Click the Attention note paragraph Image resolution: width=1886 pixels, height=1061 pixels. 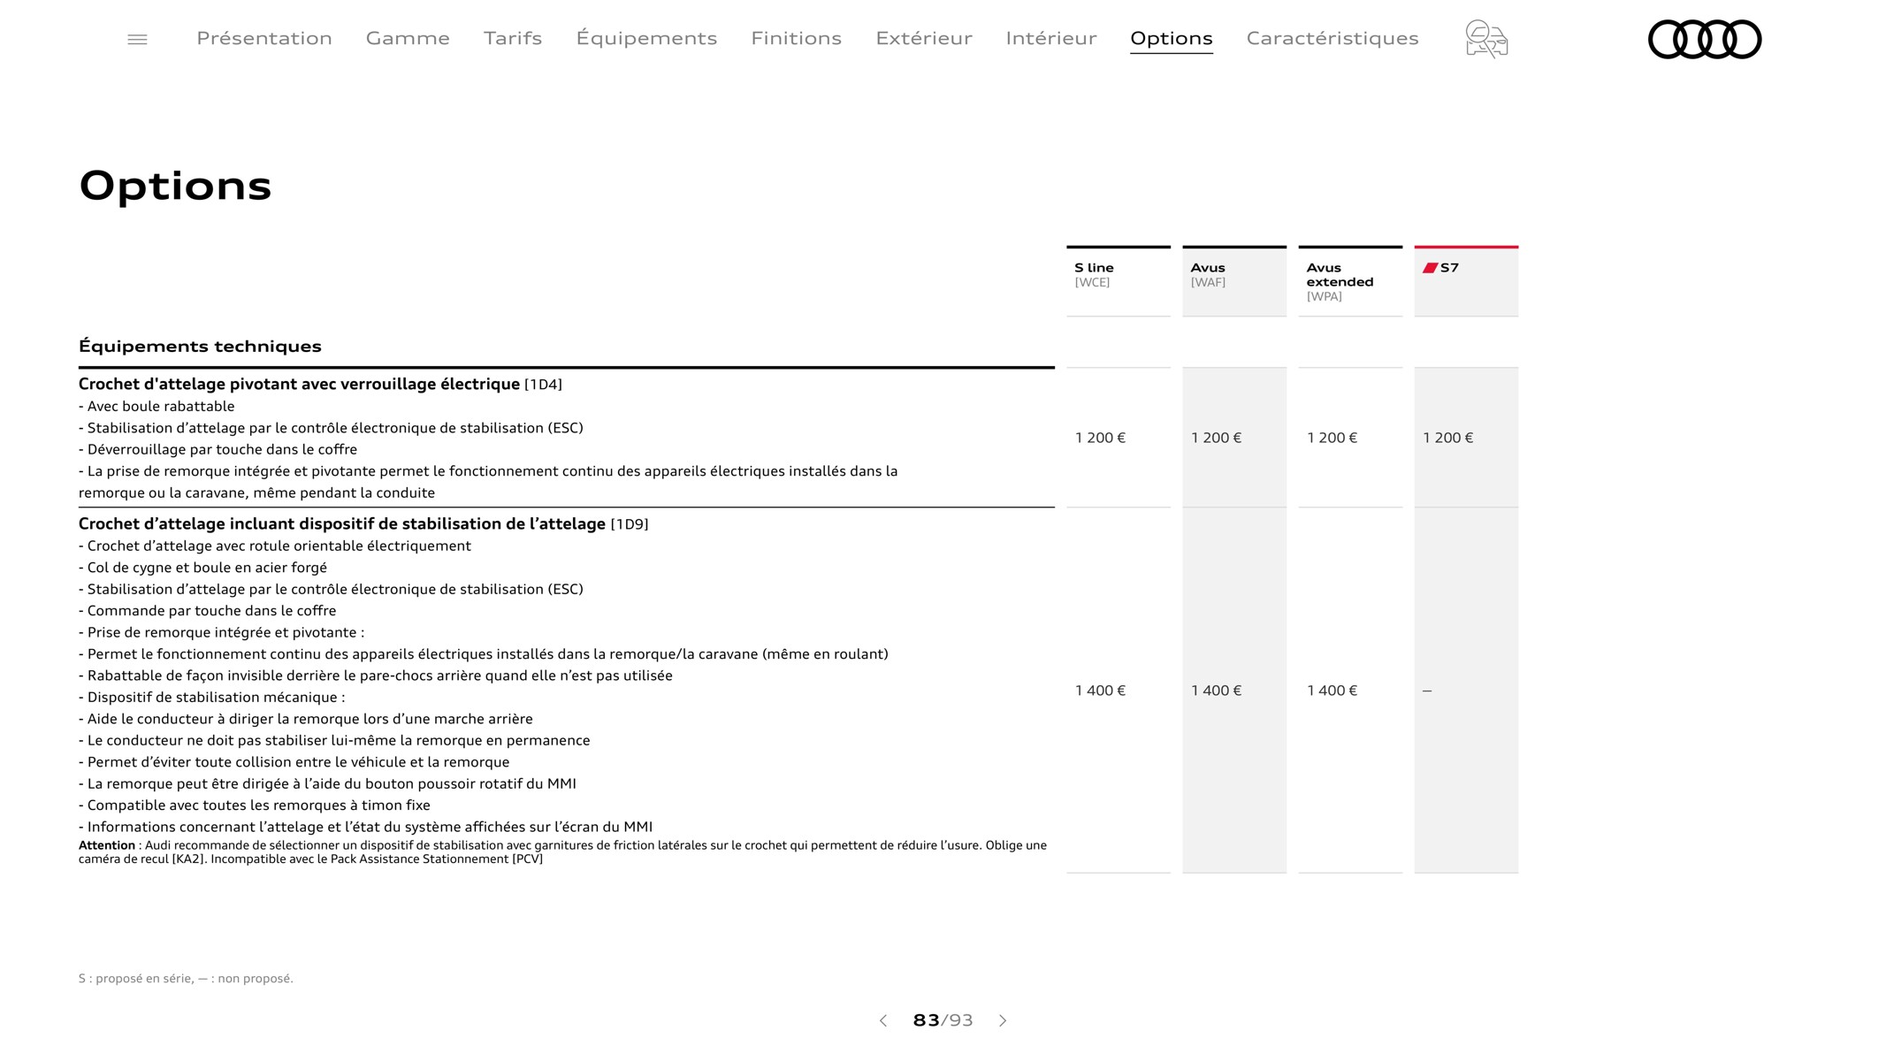coord(563,851)
